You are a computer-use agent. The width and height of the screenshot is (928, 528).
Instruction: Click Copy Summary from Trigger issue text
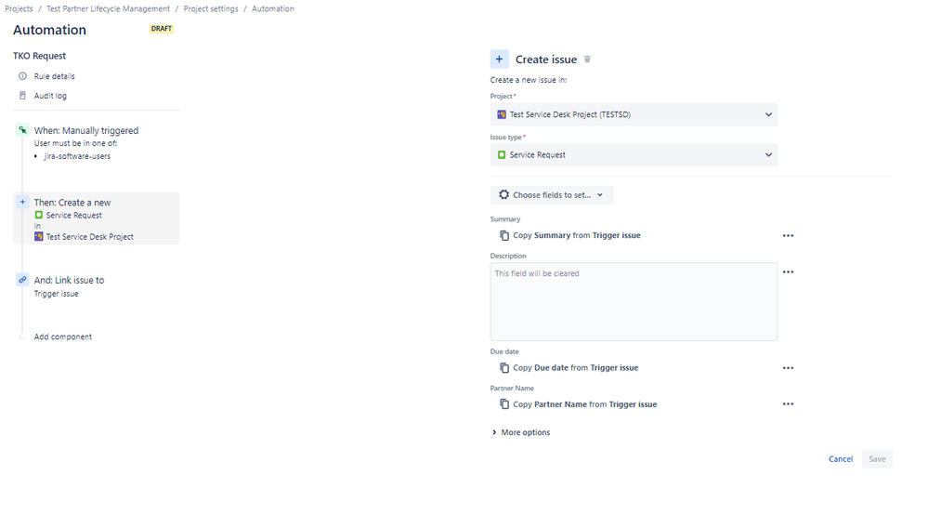(x=577, y=235)
